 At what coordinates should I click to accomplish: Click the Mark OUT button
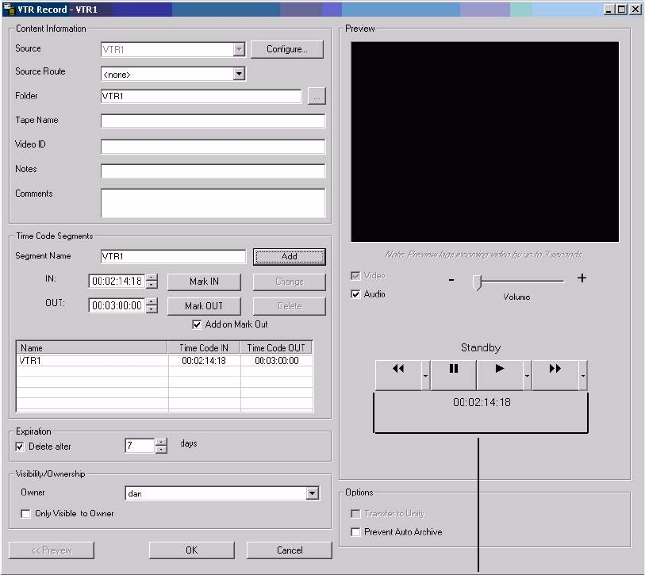[x=204, y=306]
